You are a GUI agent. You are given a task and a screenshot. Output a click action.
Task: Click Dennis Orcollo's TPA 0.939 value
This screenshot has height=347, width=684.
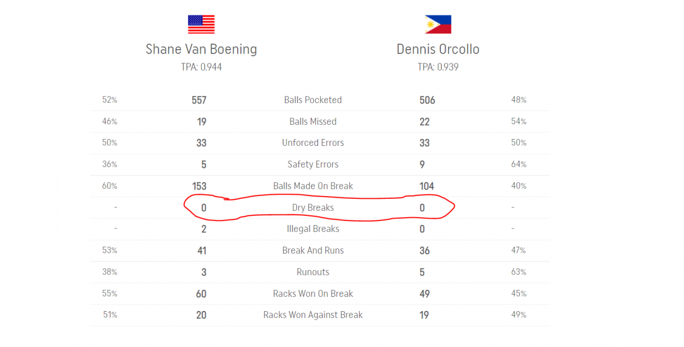point(438,67)
